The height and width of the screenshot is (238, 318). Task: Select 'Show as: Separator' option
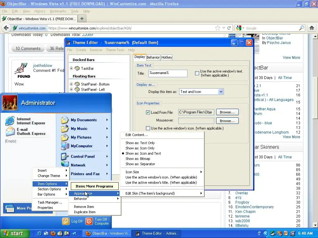pos(140,164)
